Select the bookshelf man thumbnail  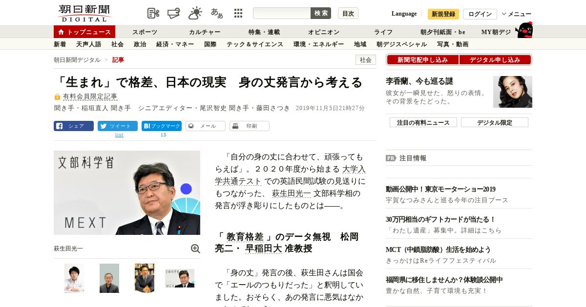point(145,278)
